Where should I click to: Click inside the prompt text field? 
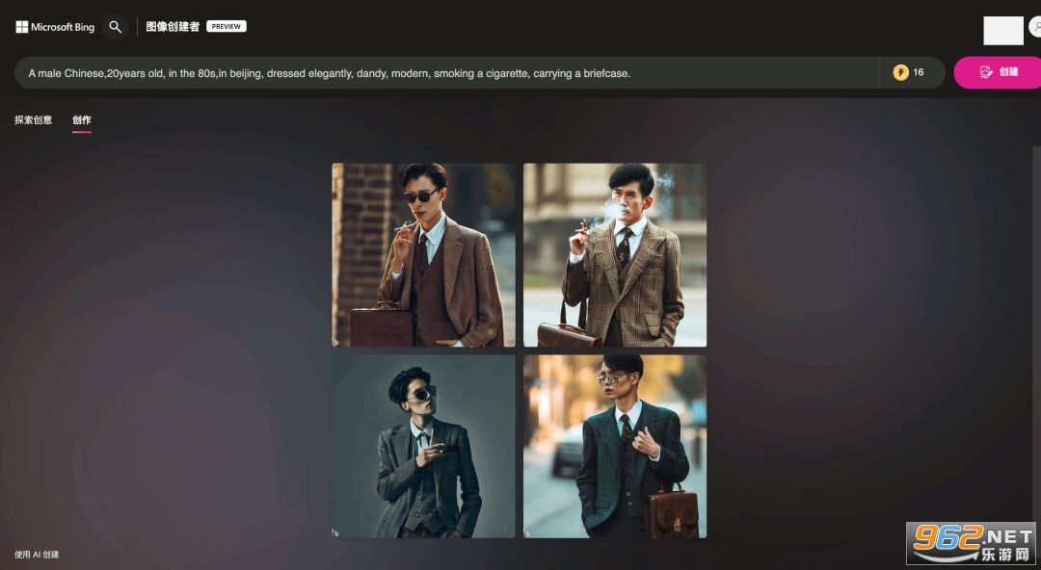pyautogui.click(x=446, y=73)
